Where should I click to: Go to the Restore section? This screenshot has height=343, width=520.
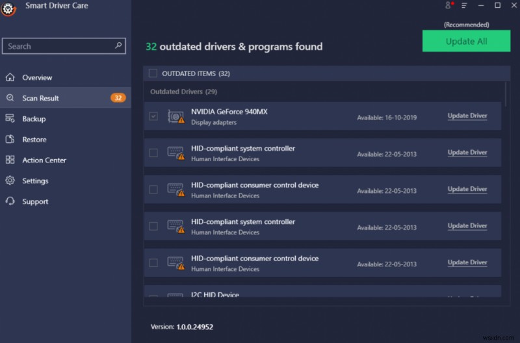coord(66,139)
